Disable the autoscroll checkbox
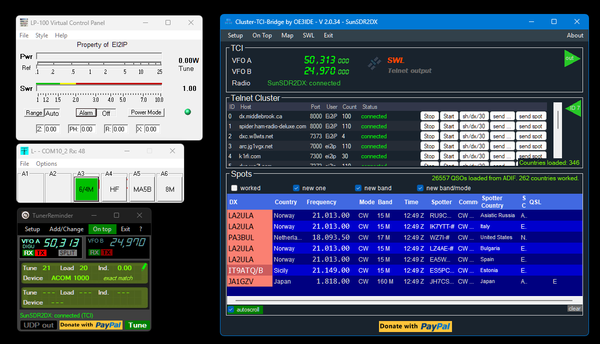This screenshot has width=600, height=344. pyautogui.click(x=230, y=310)
